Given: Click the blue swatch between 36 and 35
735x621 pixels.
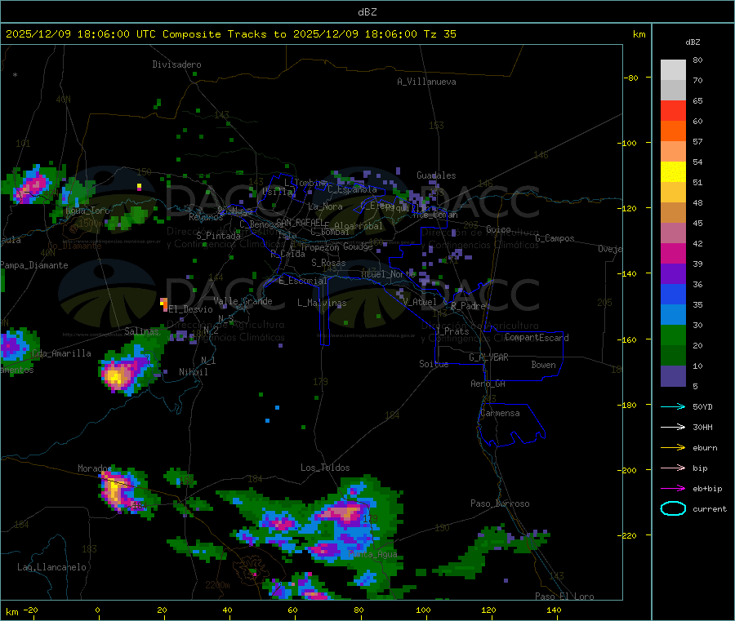Looking at the screenshot, I should (673, 294).
